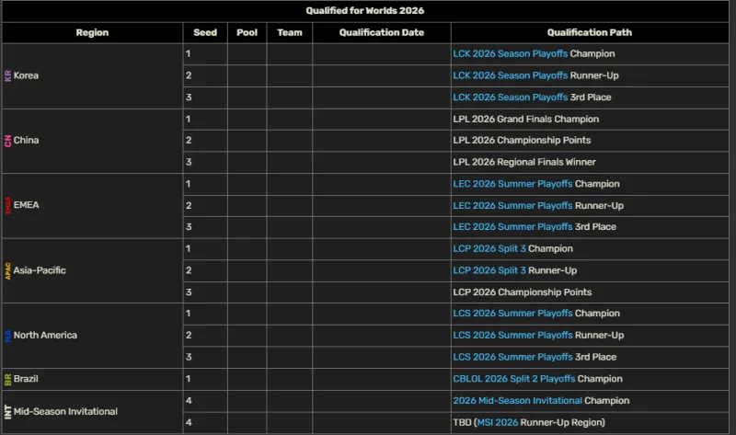Open LCS 2026 Summer Playoffs Champion link
Image resolution: width=736 pixels, height=435 pixels.
click(x=512, y=314)
